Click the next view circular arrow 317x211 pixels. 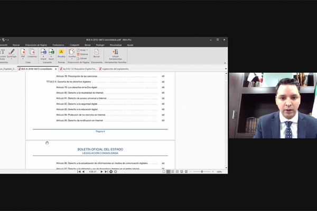point(115,171)
